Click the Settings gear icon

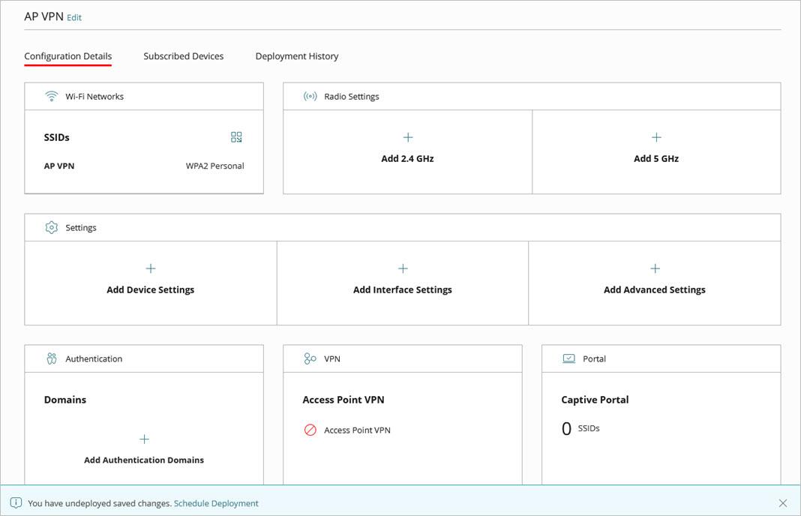(x=51, y=226)
